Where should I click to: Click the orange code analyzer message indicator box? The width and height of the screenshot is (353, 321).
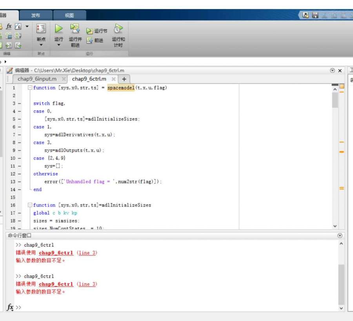(342, 86)
